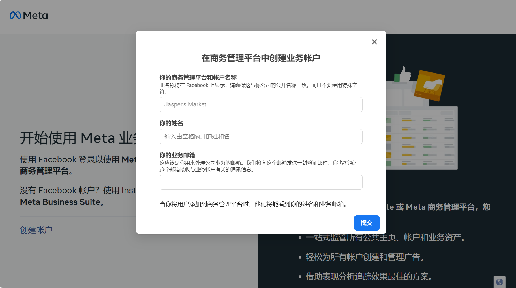Click the bullet 轻松为所有帐户创建和管理广告
Screen dimensions: 516x288
365,257
